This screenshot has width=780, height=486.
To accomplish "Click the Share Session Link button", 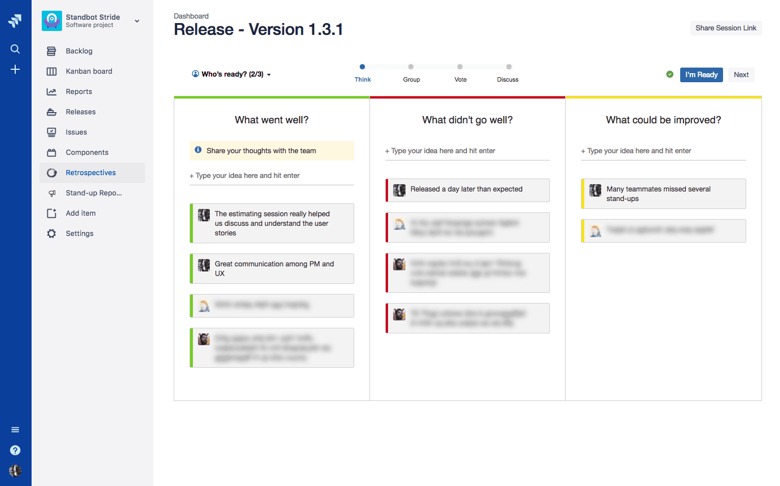I will tap(726, 28).
